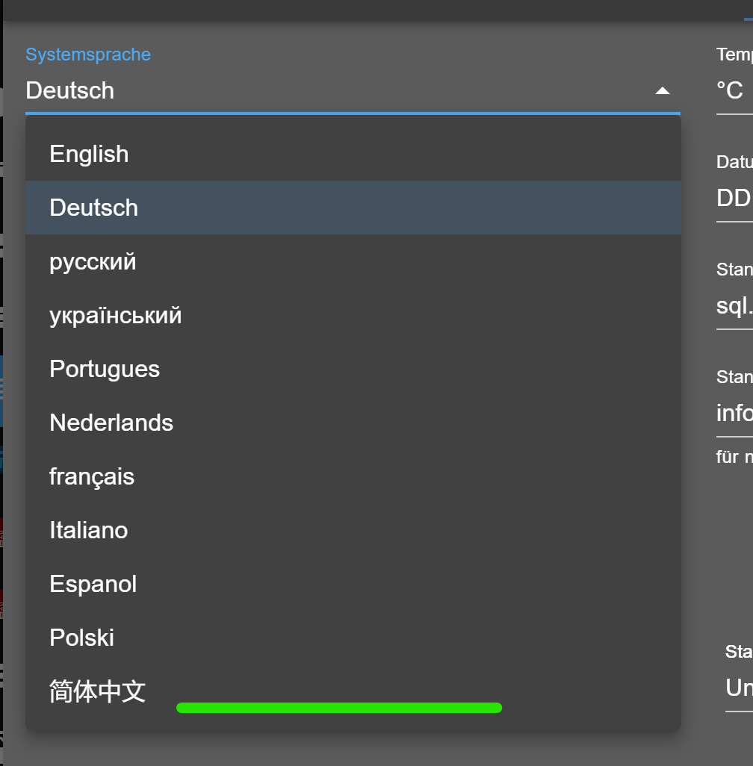The height and width of the screenshot is (766, 753).
Task: Open the dropdown starting with Un
Action: point(738,688)
